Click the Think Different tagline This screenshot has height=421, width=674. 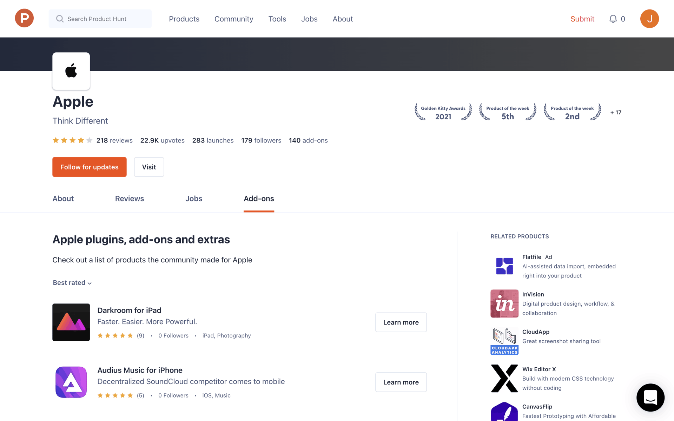[80, 121]
